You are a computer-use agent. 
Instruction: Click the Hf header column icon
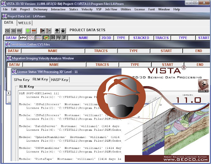point(59,38)
